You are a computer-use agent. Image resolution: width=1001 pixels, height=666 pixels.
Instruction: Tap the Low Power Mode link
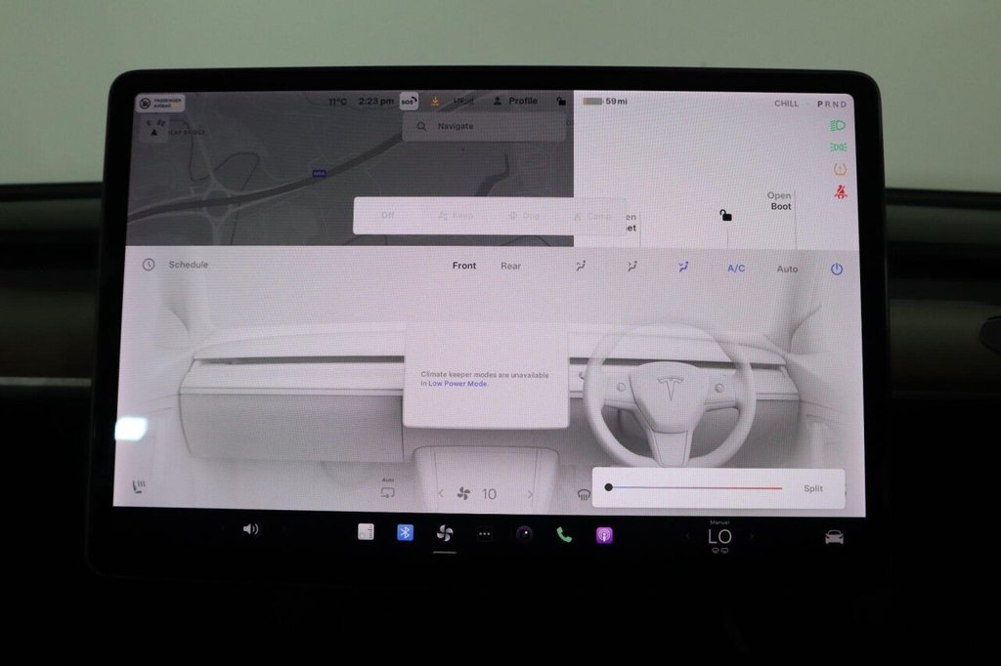pyautogui.click(x=459, y=385)
